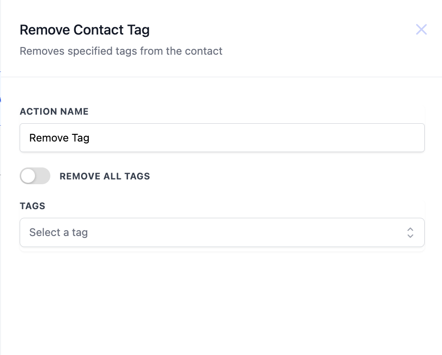Enable removing all tags via switch knob
The height and width of the screenshot is (355, 442).
[x=28, y=176]
